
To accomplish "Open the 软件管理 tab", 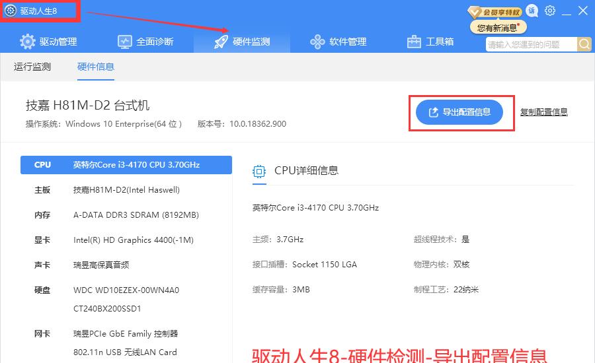I will coord(338,42).
